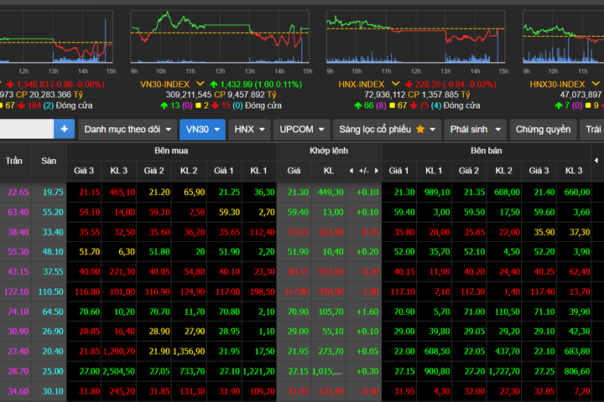Click VN30-INDEX value 1,432.99
The width and height of the screenshot is (604, 402).
click(236, 85)
